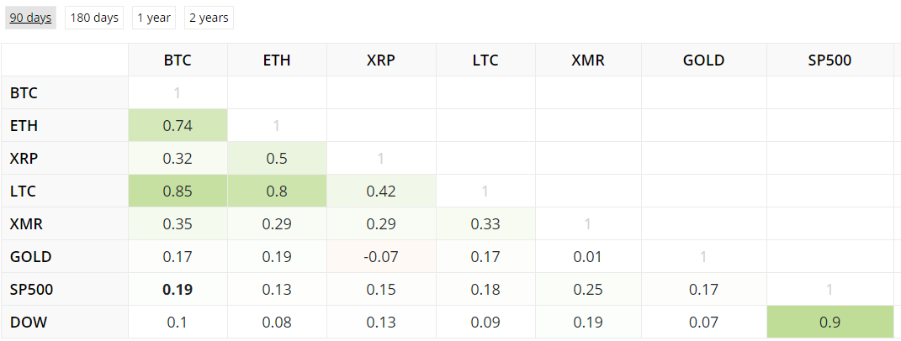Image resolution: width=901 pixels, height=341 pixels.
Task: Click the ETH–BTC correlation value 0.74
Action: 178,126
